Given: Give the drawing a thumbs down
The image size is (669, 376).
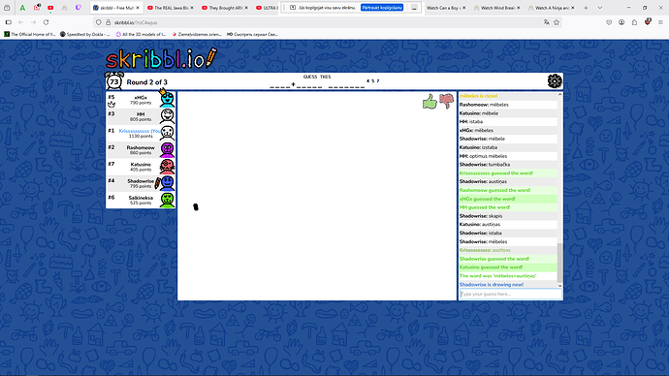Looking at the screenshot, I should coord(446,101).
